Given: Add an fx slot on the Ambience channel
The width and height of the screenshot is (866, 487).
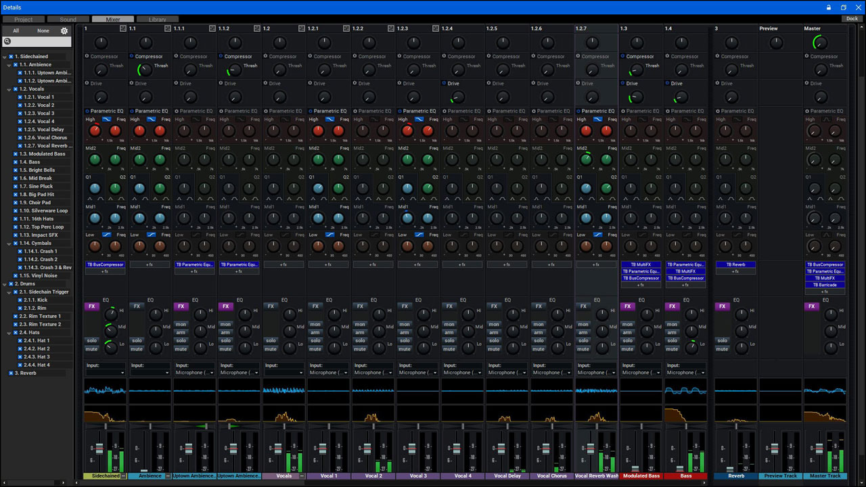Looking at the screenshot, I should point(150,264).
